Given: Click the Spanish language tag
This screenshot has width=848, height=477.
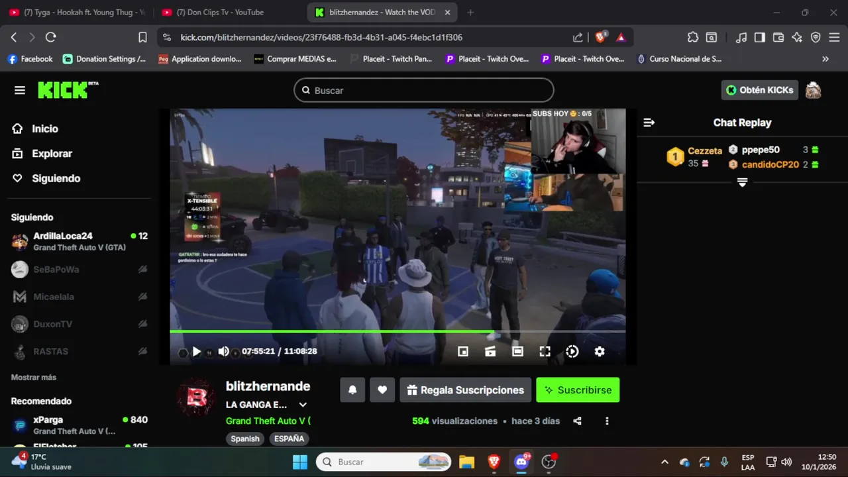Looking at the screenshot, I should 245,439.
